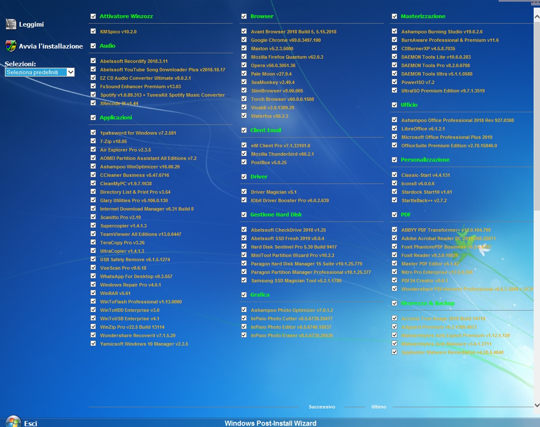This screenshot has height=427, width=540.
Task: Toggle Mozilla Firefox Quantum v62.0.3 checkbox
Action: [244, 57]
